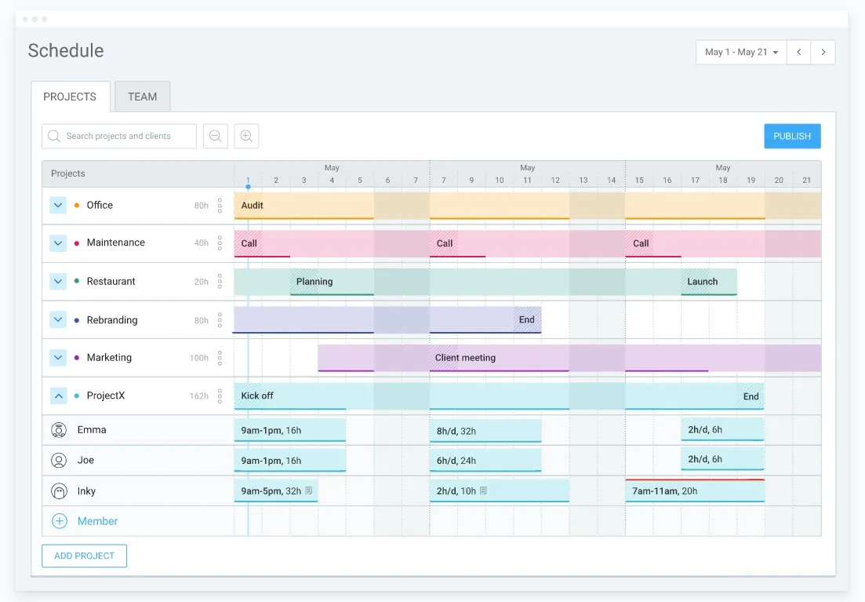Expand the Restaurant project row

point(58,282)
